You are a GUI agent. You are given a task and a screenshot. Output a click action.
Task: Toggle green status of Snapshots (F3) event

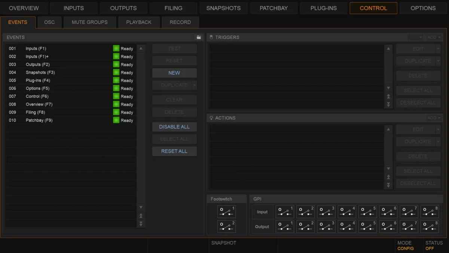click(x=116, y=72)
